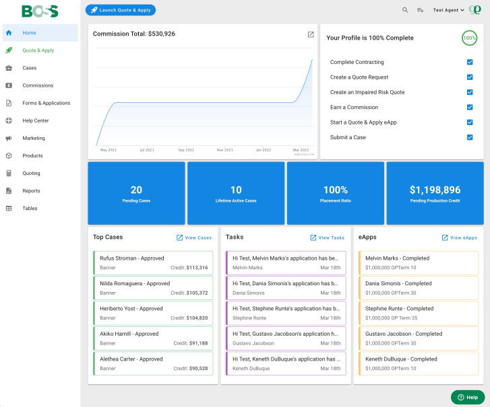This screenshot has height=407, width=490.
Task: Open Reports in the sidebar menu
Action: (40, 191)
